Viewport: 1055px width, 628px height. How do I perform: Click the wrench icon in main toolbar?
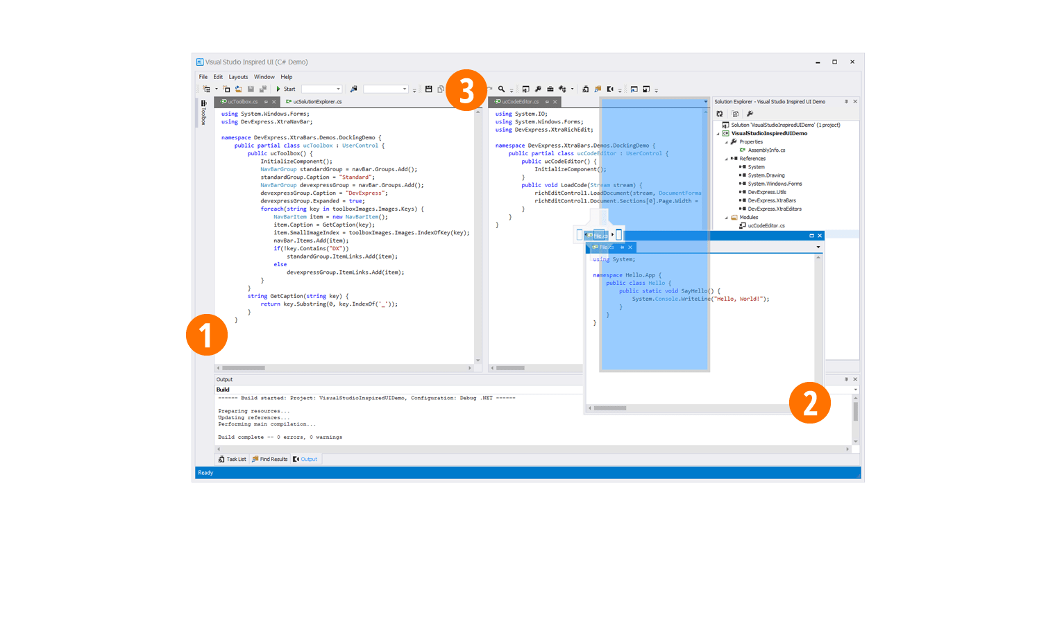538,89
